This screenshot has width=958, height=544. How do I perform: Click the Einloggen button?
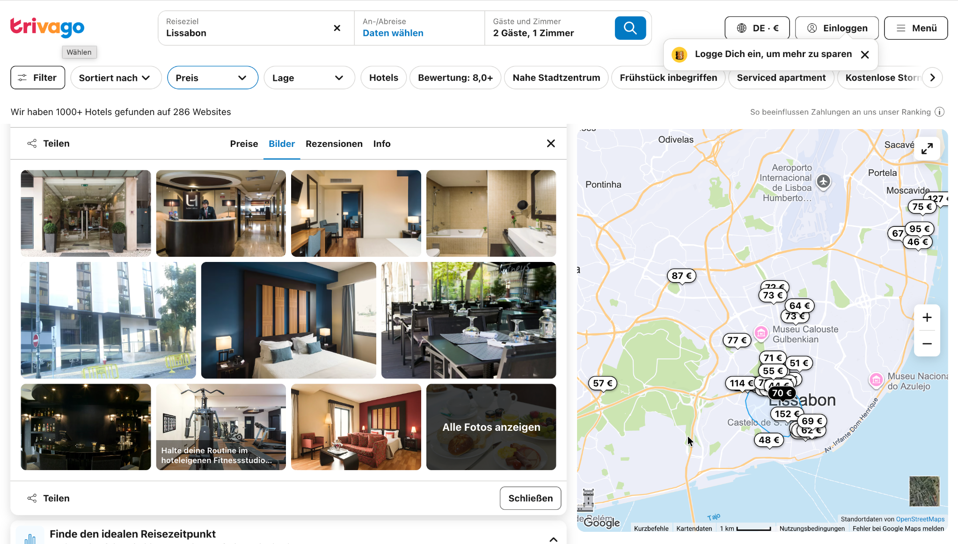837,28
